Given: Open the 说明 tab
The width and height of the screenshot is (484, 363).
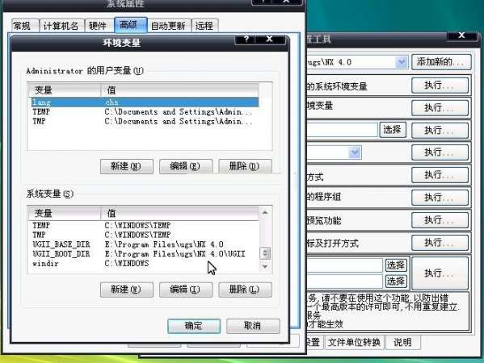Looking at the screenshot, I should coord(402,342).
